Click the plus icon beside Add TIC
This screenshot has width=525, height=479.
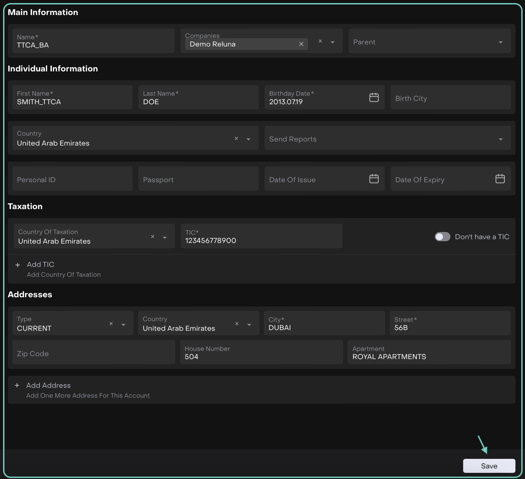(18, 265)
